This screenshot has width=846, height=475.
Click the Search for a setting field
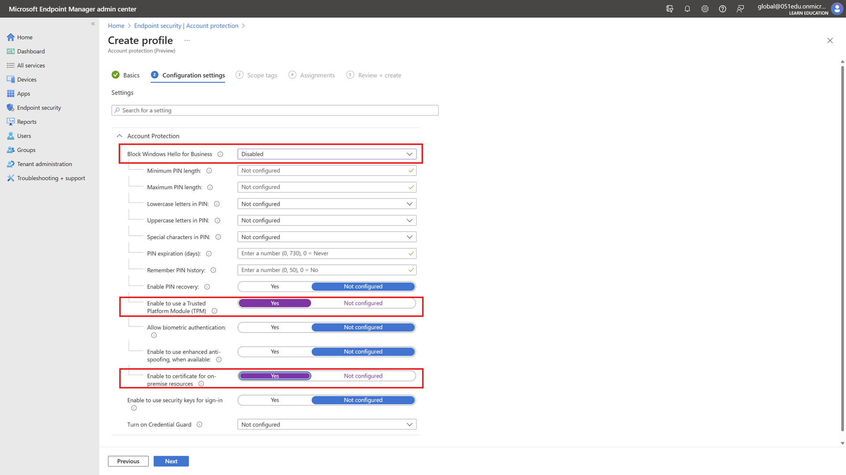pyautogui.click(x=275, y=110)
